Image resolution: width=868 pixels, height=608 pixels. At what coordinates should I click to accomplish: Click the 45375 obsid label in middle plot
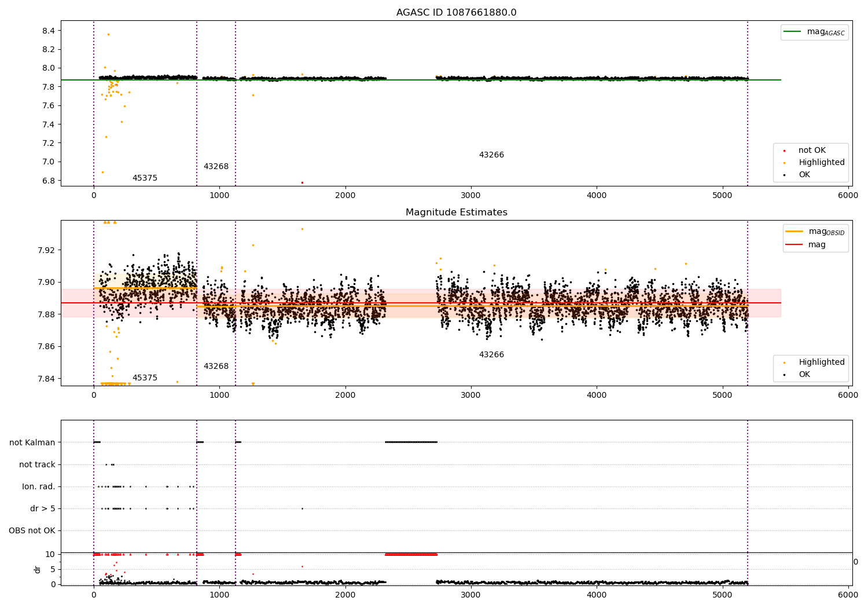click(x=145, y=378)
